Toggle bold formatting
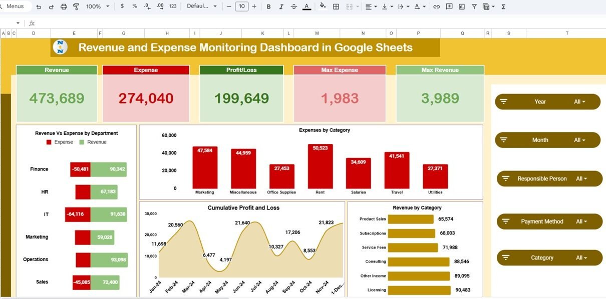Viewport: 606px width, 299px height. [269, 6]
